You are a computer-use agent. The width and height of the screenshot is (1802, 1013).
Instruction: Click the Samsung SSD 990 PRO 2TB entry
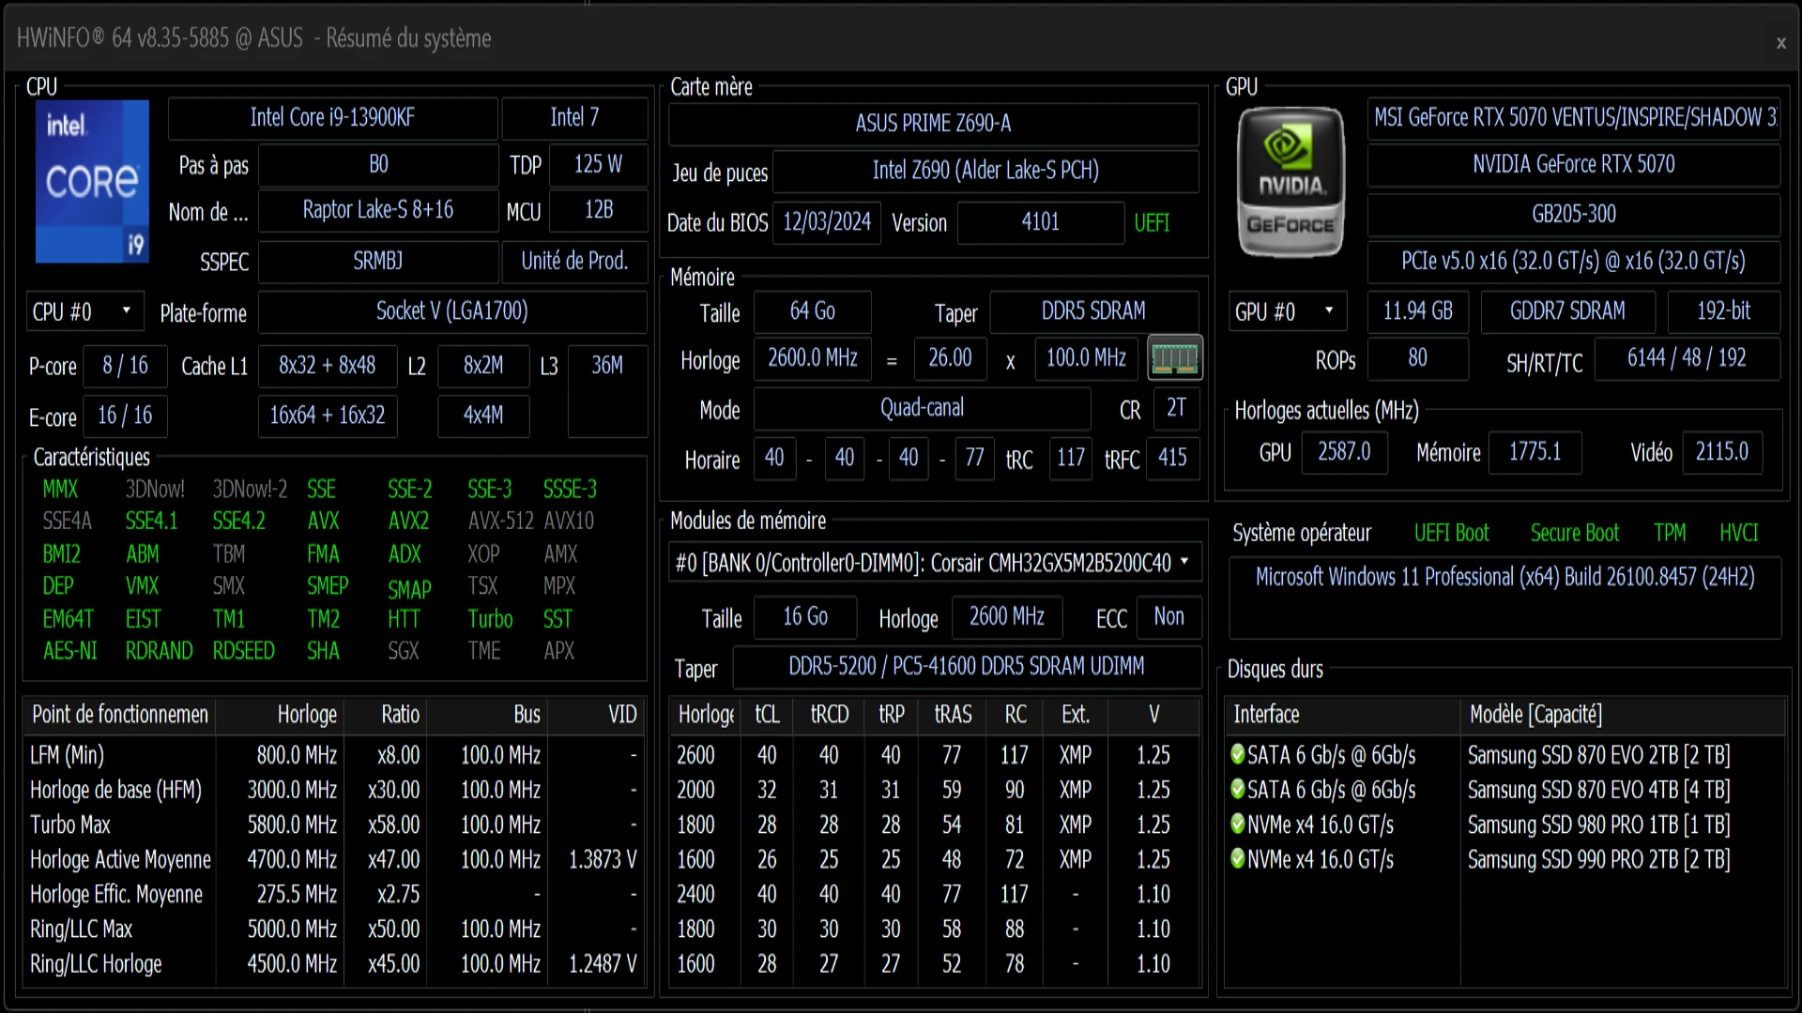pos(1598,859)
